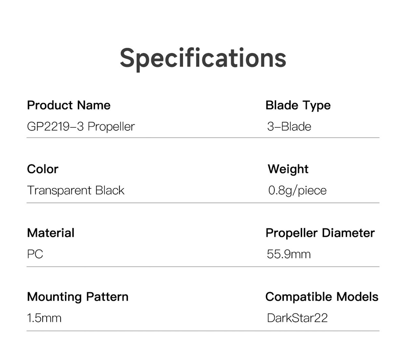
Task: Select the 55.9mm diameter value
Action: pos(289,254)
